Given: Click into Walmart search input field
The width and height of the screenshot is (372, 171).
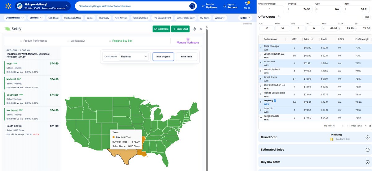Looking at the screenshot, I should point(133,6).
